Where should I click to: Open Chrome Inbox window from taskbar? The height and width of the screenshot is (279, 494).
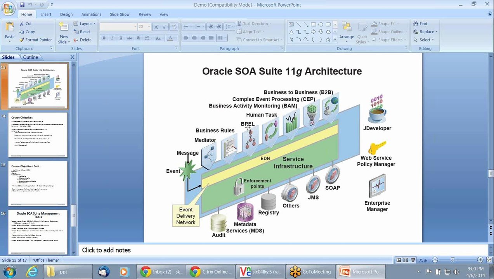pyautogui.click(x=161, y=272)
